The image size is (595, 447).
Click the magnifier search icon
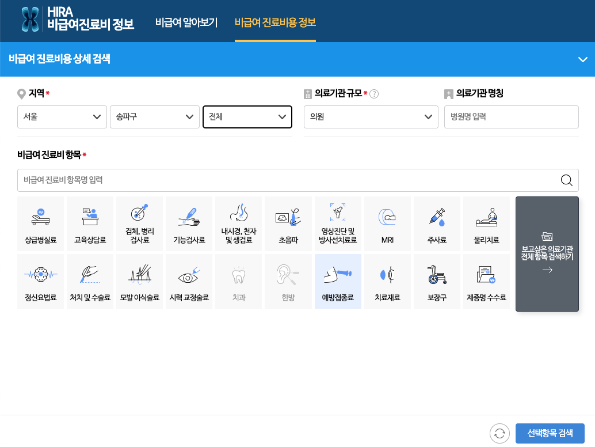click(566, 180)
